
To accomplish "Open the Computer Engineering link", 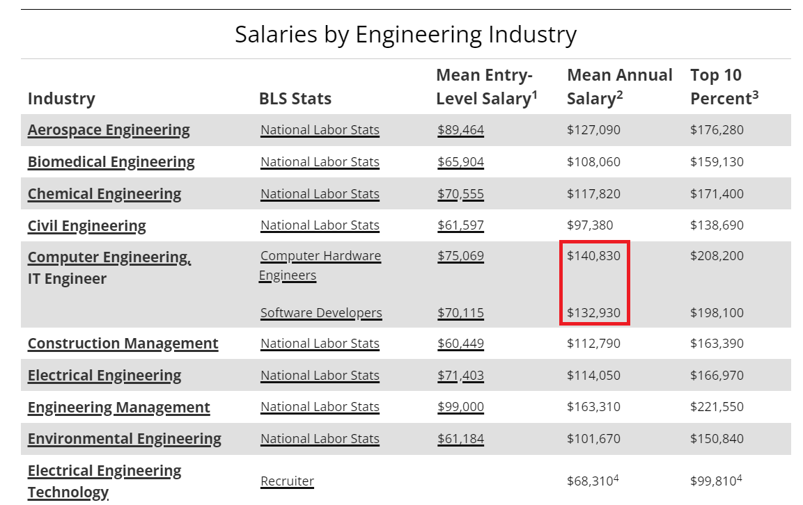I will tap(109, 257).
